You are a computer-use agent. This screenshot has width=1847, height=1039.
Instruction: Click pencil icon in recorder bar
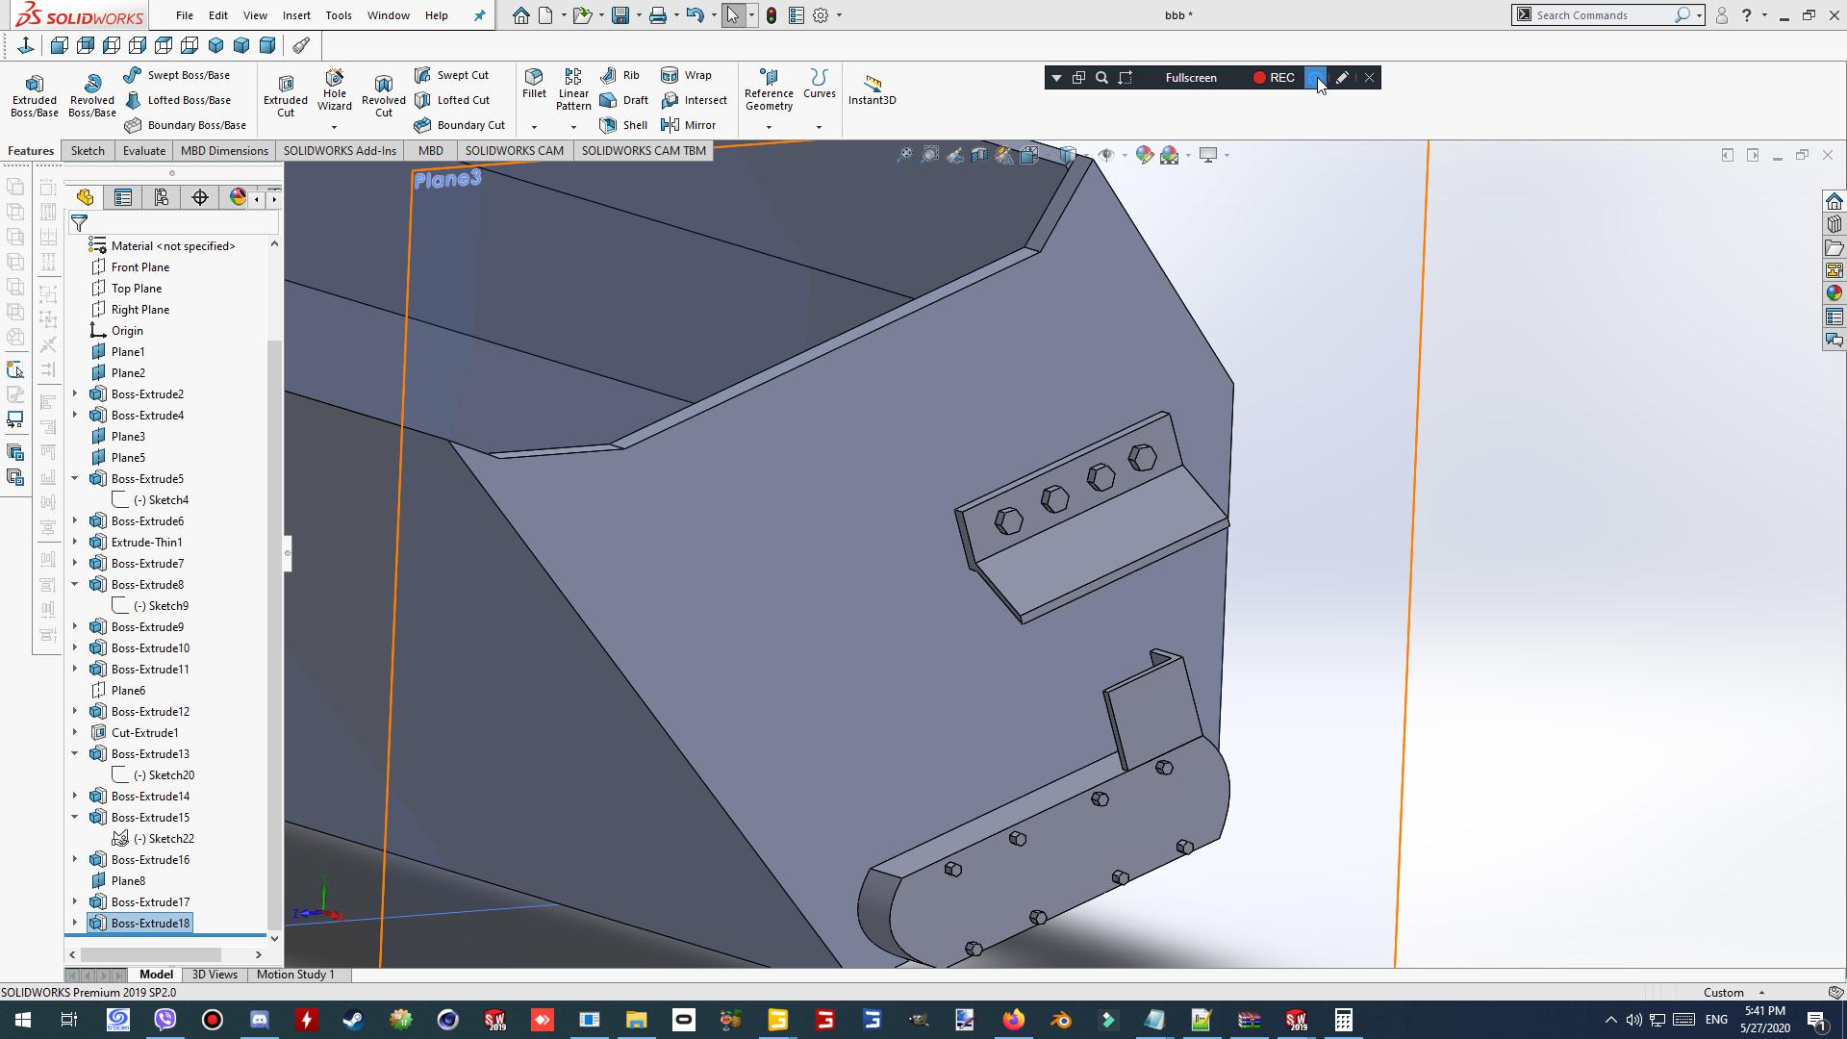coord(1342,78)
